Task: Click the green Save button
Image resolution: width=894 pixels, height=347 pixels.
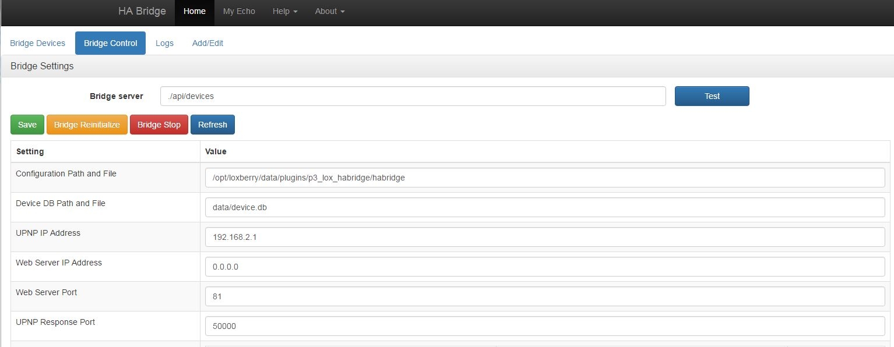Action: pyautogui.click(x=27, y=125)
